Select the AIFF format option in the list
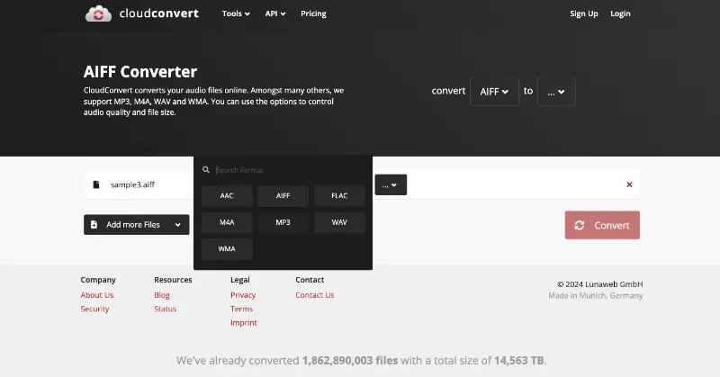Viewport: 720px width, 377px height. (x=283, y=195)
